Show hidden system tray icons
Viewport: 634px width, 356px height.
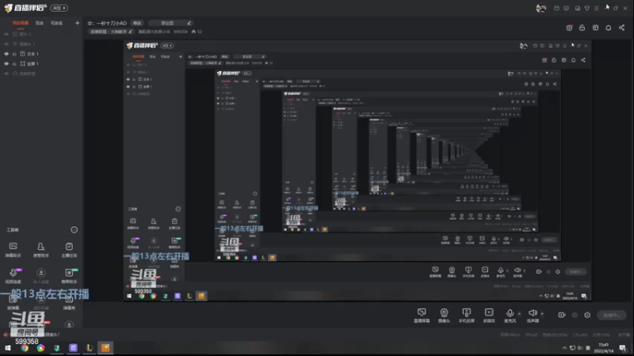(564, 348)
